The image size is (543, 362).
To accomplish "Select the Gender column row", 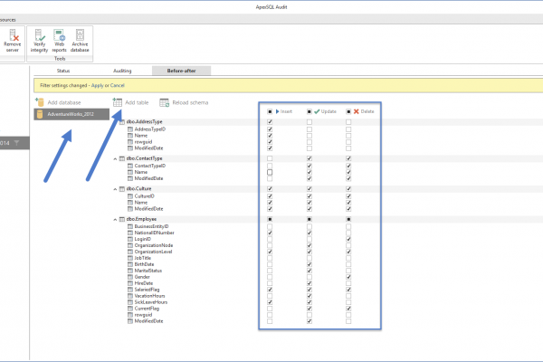I will point(142,277).
